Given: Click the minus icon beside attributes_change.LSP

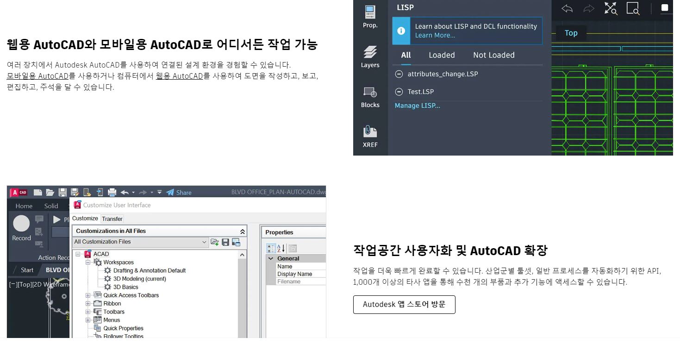Looking at the screenshot, I should pos(399,74).
